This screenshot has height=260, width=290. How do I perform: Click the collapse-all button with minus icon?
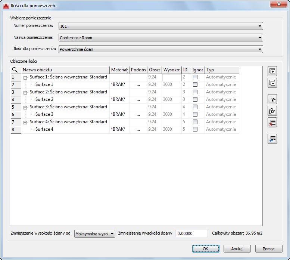[272, 83]
